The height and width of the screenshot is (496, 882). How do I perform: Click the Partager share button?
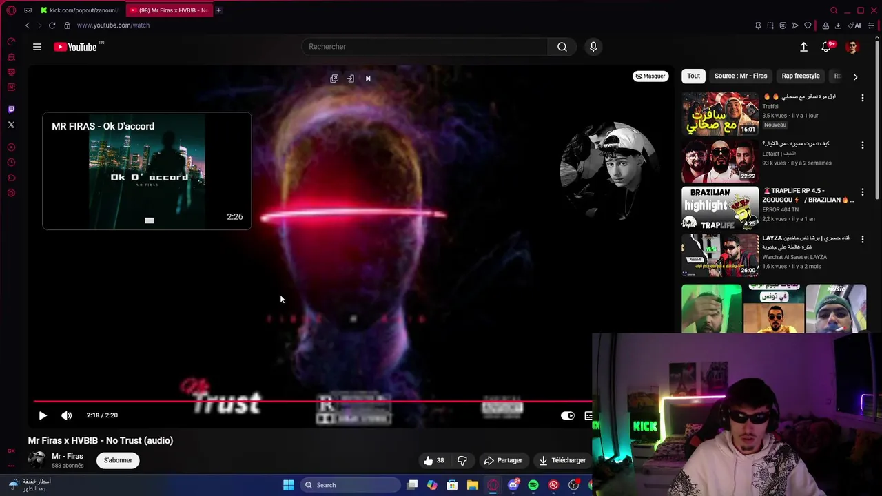pos(503,460)
